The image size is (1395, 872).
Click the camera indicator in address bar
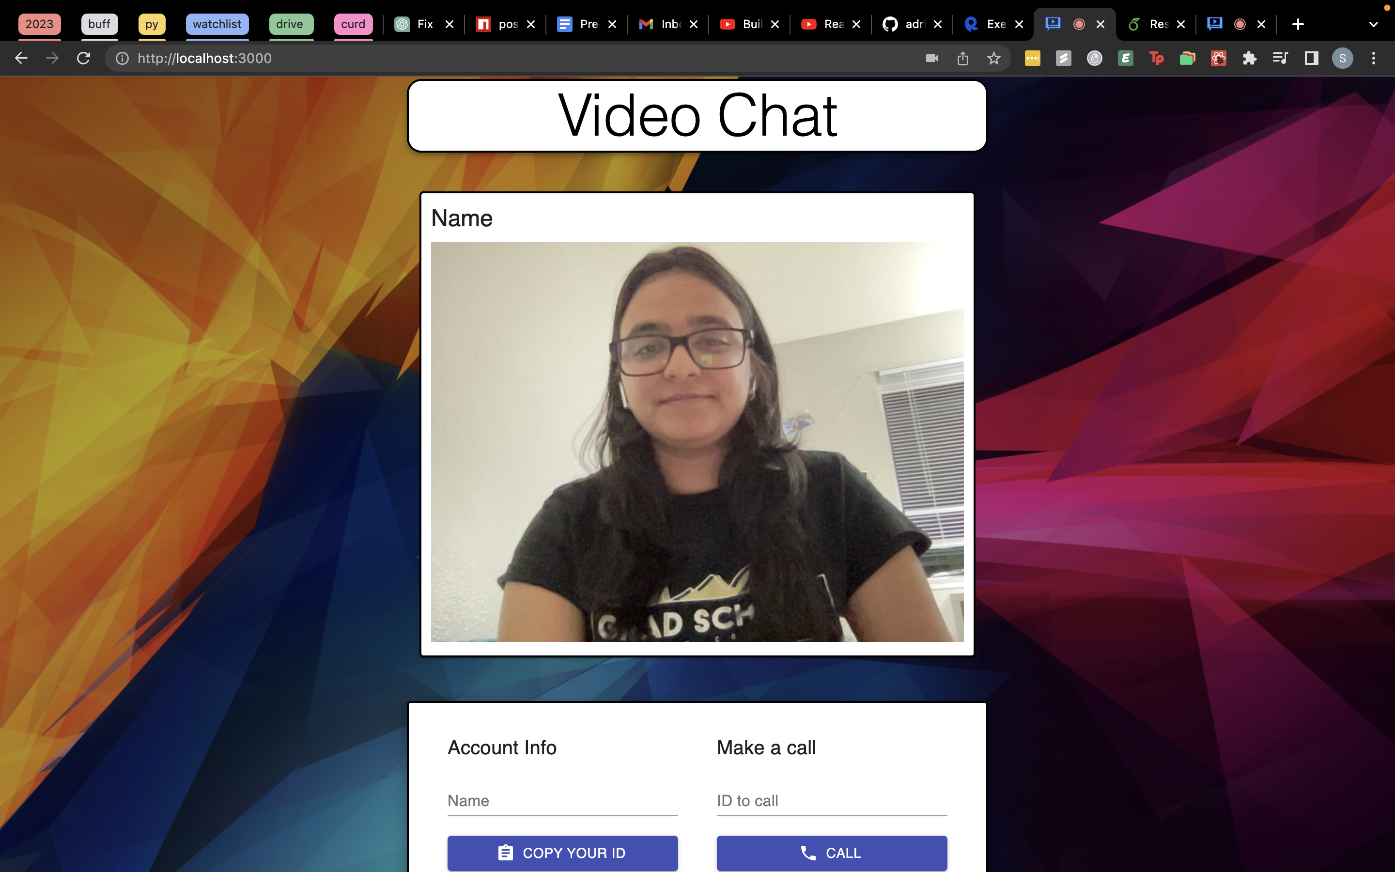pos(931,58)
